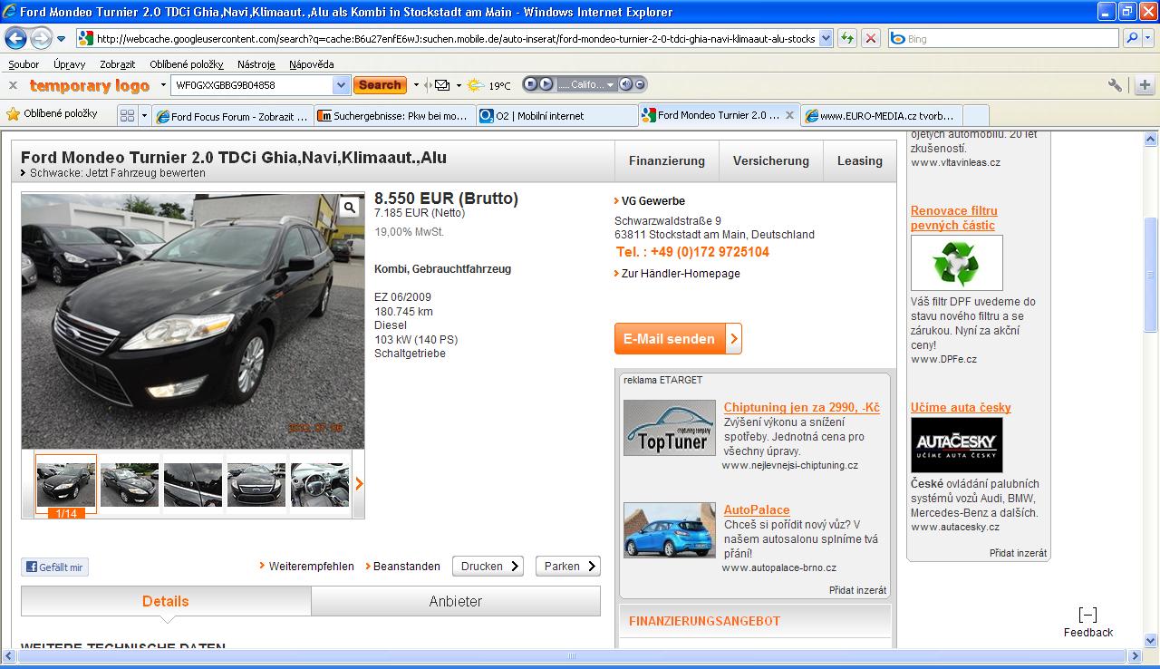The width and height of the screenshot is (1160, 669).
Task: Click the browser Back arrow button
Action: click(x=15, y=38)
